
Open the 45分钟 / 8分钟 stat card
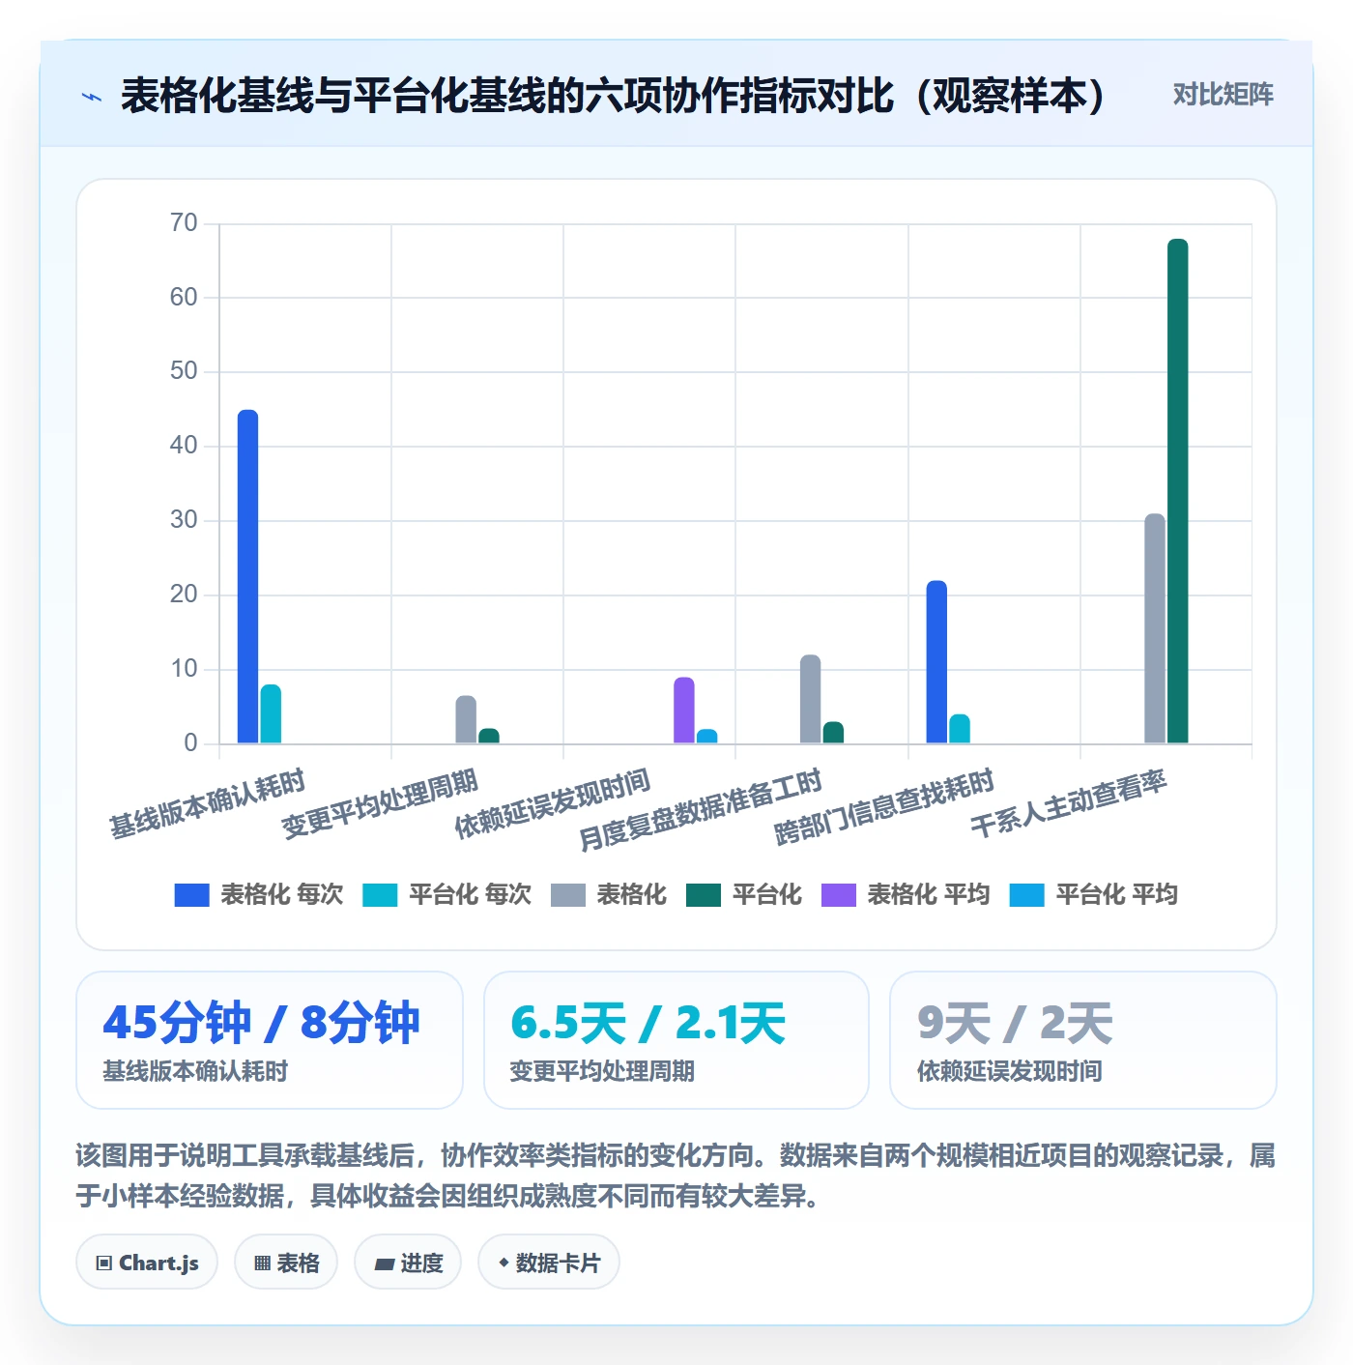[x=270, y=1040]
